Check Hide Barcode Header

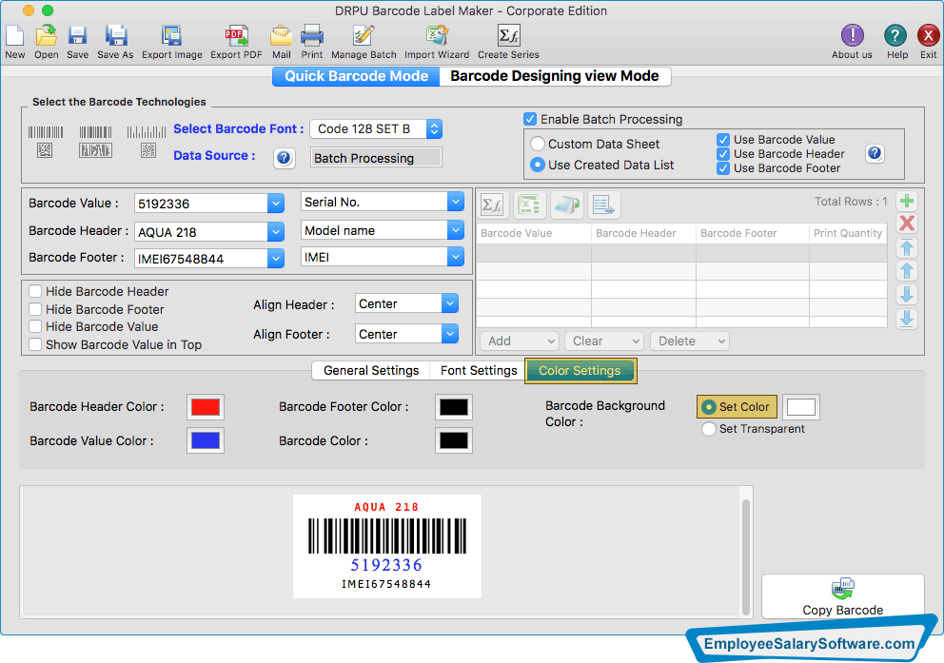coord(35,291)
